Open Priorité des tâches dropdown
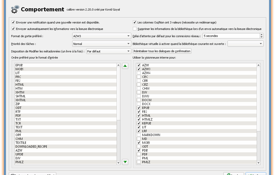 tap(102, 44)
